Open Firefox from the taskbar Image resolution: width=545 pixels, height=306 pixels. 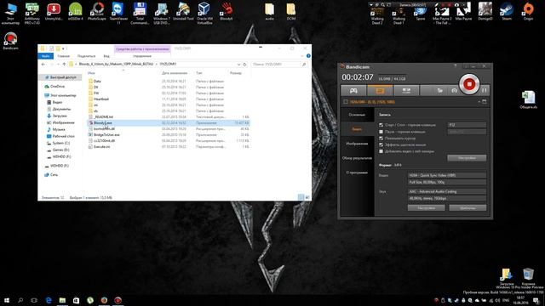(x=104, y=300)
